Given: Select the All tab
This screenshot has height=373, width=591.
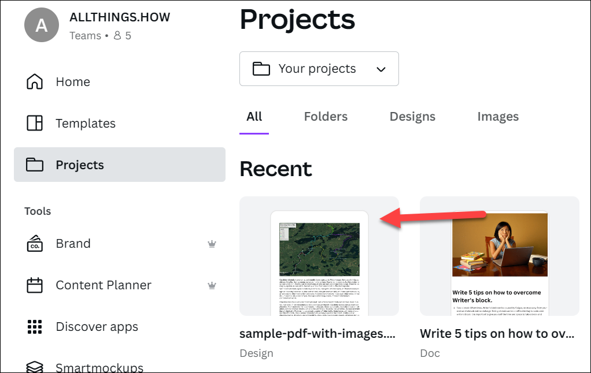Looking at the screenshot, I should pyautogui.click(x=254, y=117).
